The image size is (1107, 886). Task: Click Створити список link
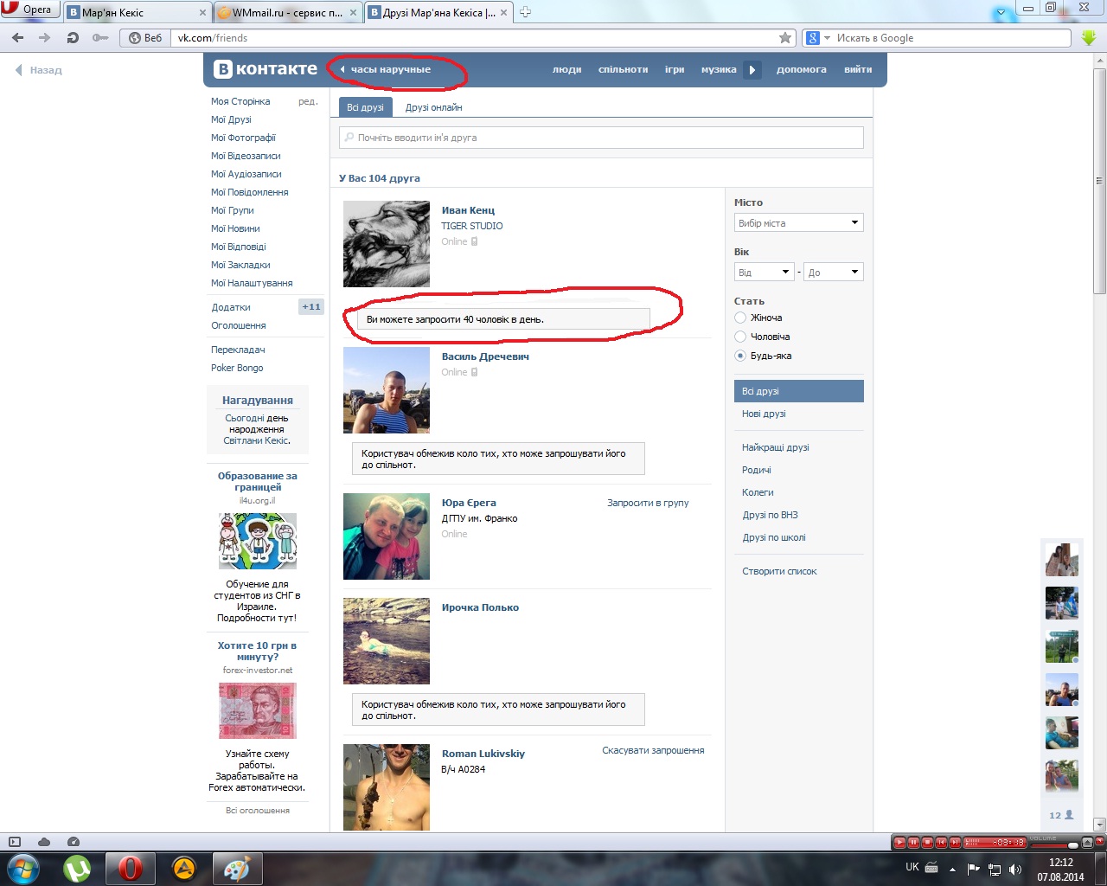point(779,571)
